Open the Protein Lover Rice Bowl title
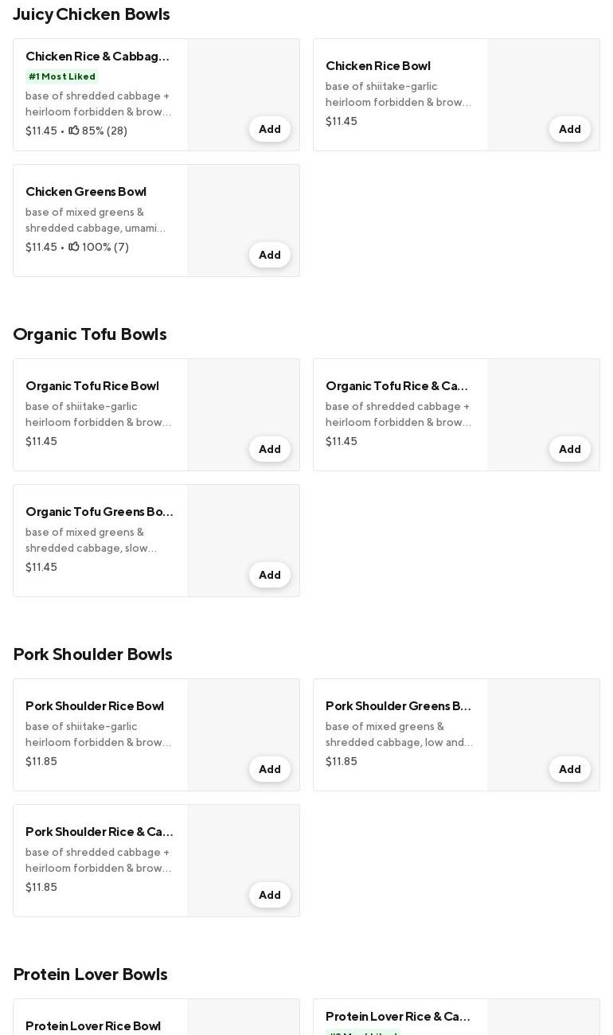Image resolution: width=613 pixels, height=1035 pixels. coord(93,1026)
